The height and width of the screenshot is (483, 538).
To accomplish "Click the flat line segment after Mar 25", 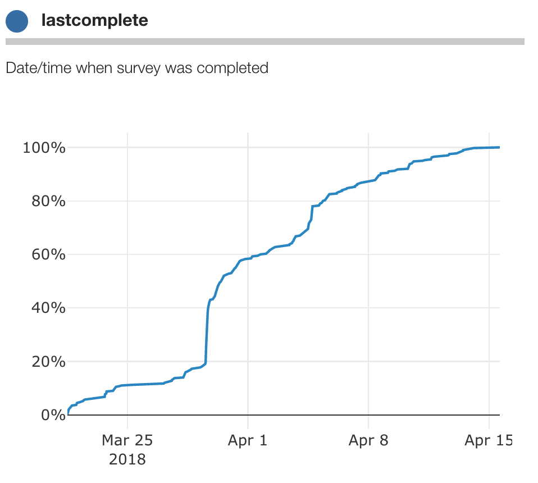I will click(145, 384).
